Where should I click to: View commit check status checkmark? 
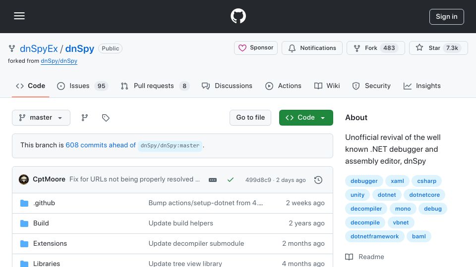click(x=231, y=180)
